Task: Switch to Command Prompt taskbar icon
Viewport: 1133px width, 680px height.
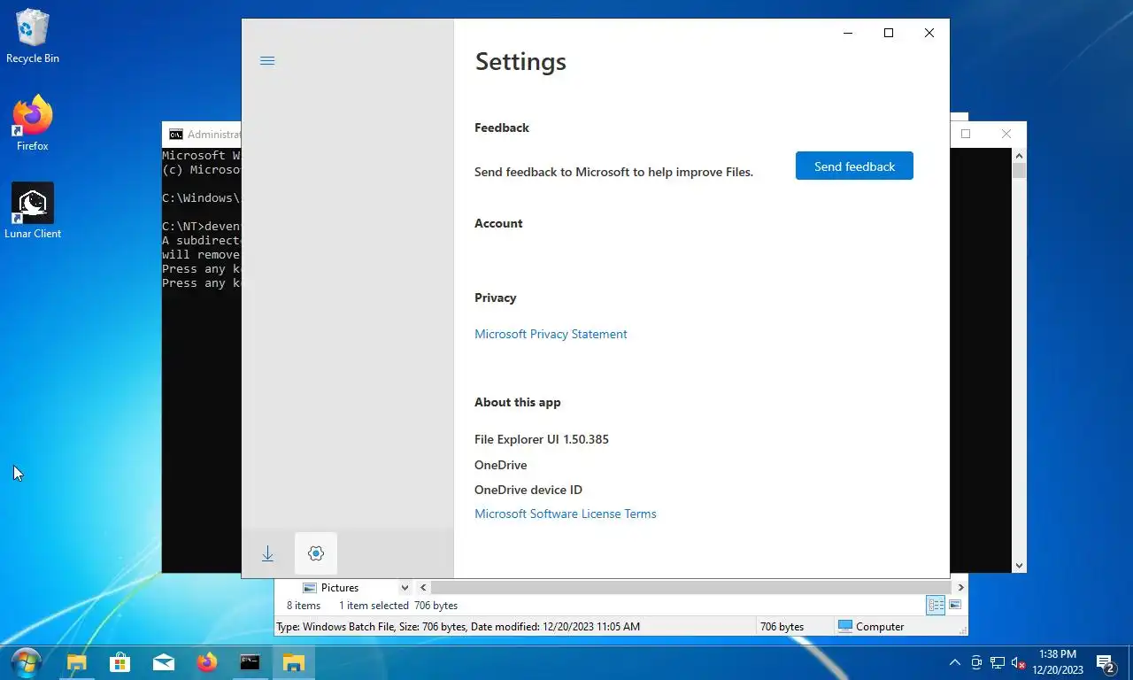Action: click(250, 662)
